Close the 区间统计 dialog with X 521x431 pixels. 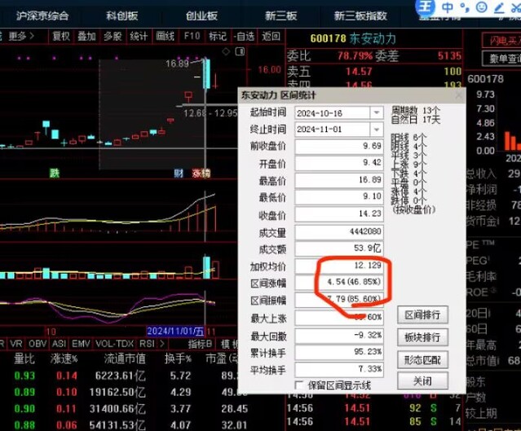(x=459, y=95)
